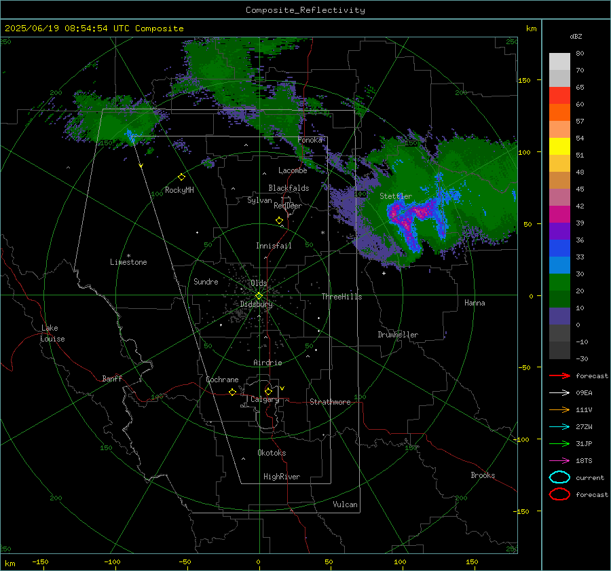Click the cyan 'current' ellipse legend icon
This screenshot has height=571, width=611.
pos(559,477)
